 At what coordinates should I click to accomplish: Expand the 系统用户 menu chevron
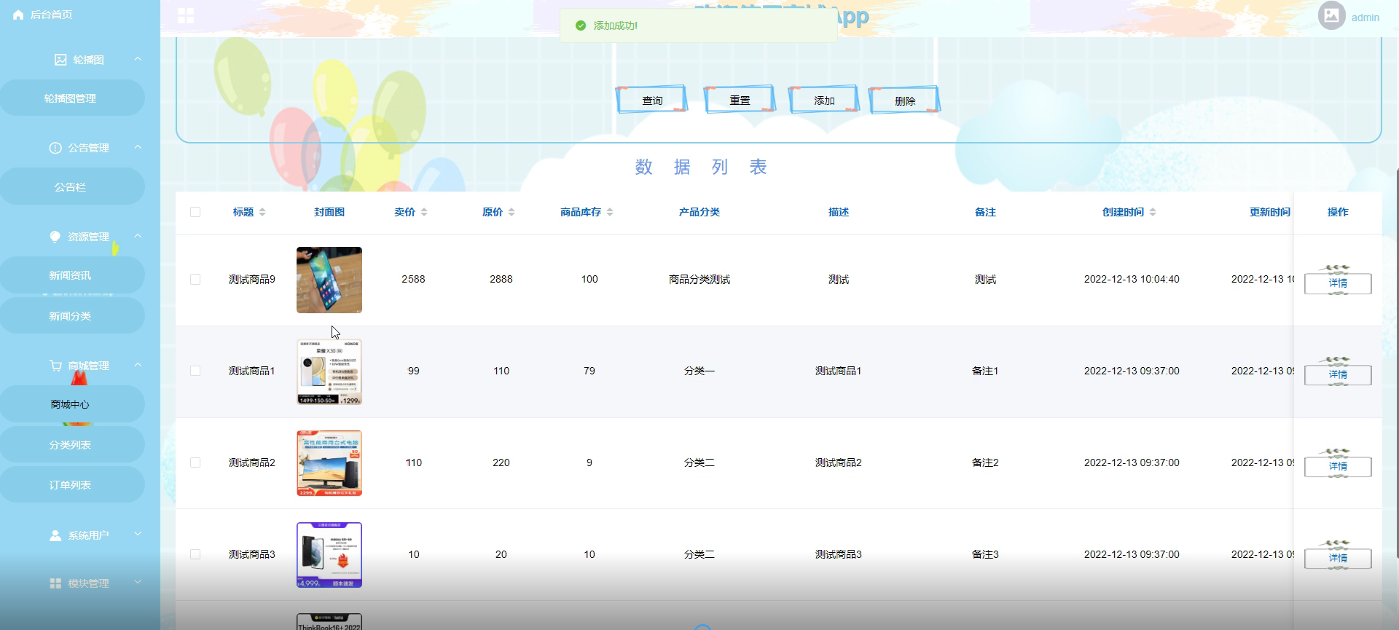click(138, 535)
